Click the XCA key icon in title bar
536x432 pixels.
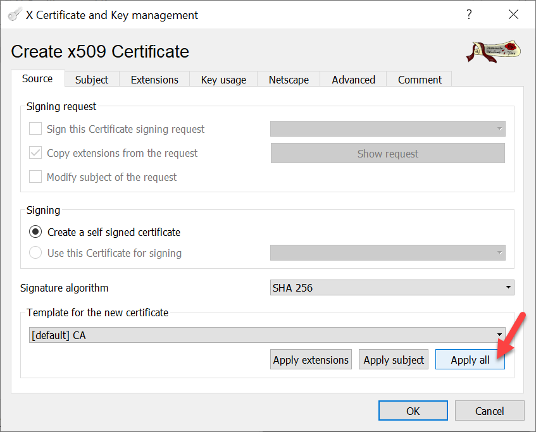point(15,15)
